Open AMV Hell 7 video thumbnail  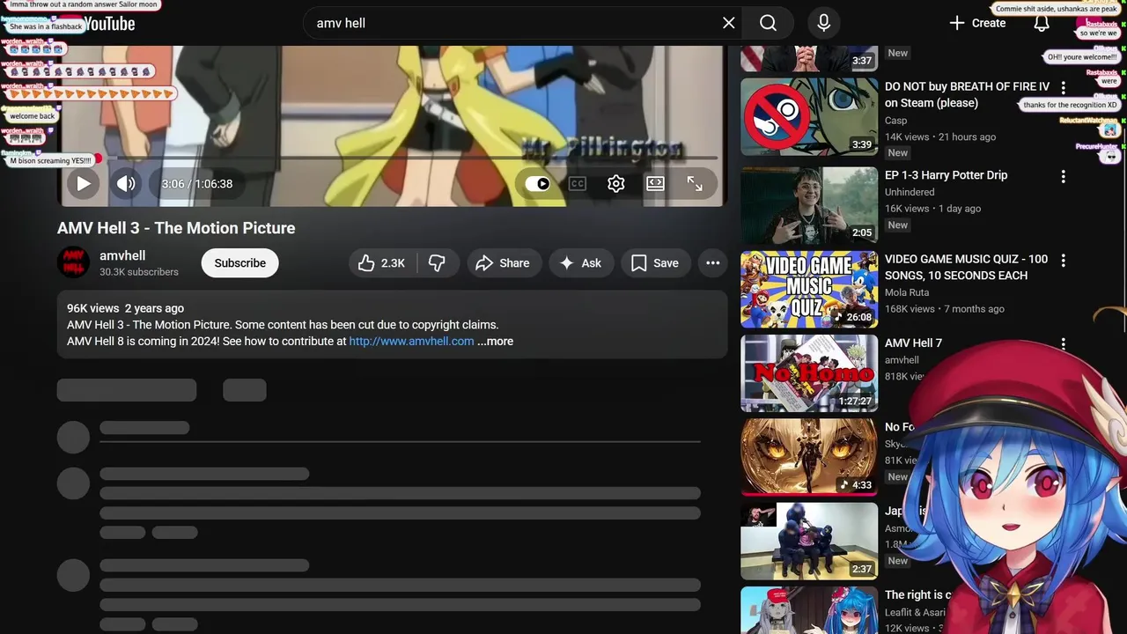click(809, 373)
